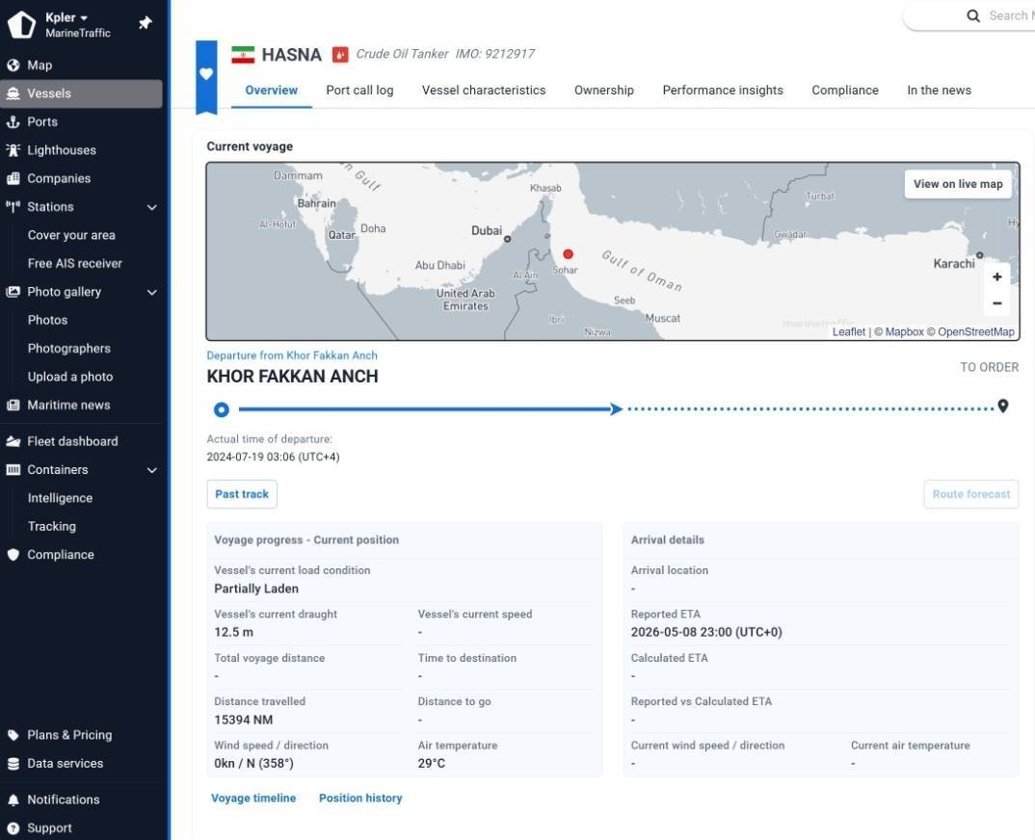Click the Compliance shield icon in sidebar
This screenshot has width=1035, height=840.
(13, 555)
